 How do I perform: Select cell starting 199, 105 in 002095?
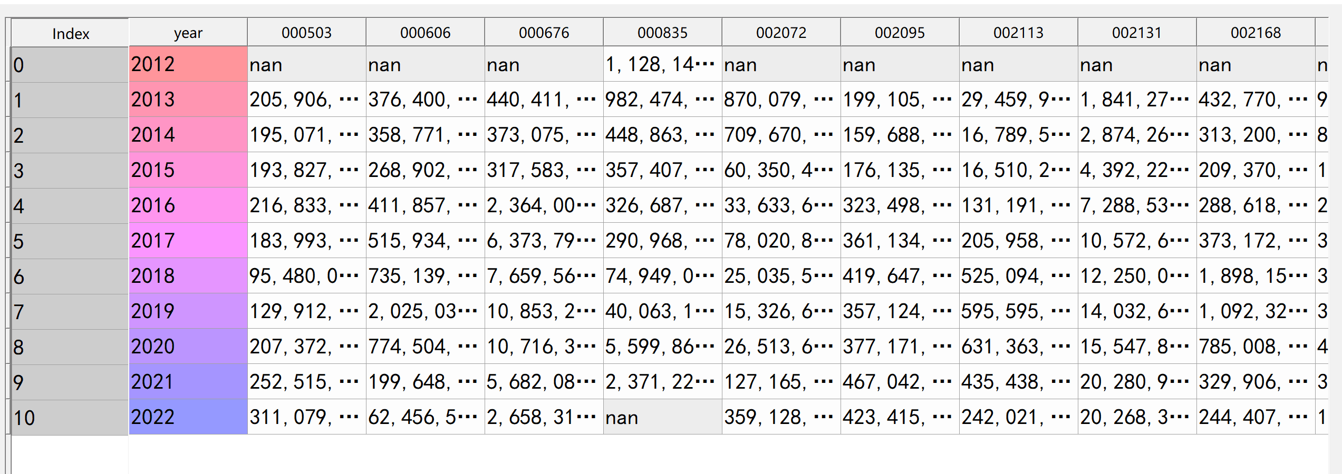[x=900, y=100]
